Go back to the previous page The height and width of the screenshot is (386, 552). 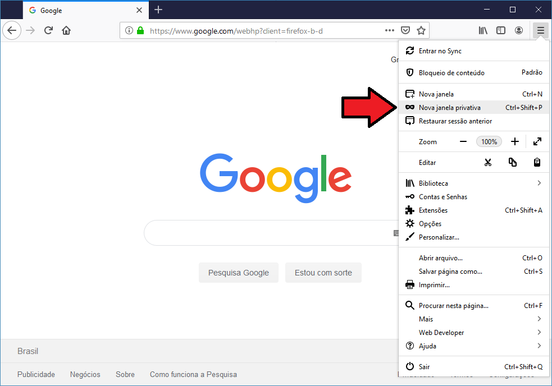(x=12, y=31)
